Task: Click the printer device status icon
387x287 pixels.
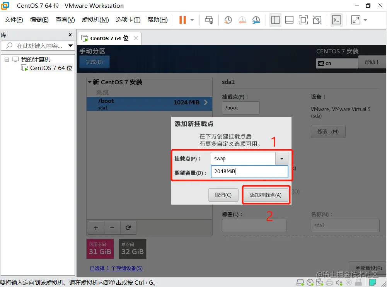Action: 329,283
